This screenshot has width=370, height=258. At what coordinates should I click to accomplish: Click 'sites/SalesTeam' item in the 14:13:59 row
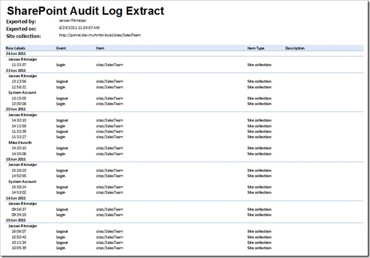pyautogui.click(x=109, y=126)
